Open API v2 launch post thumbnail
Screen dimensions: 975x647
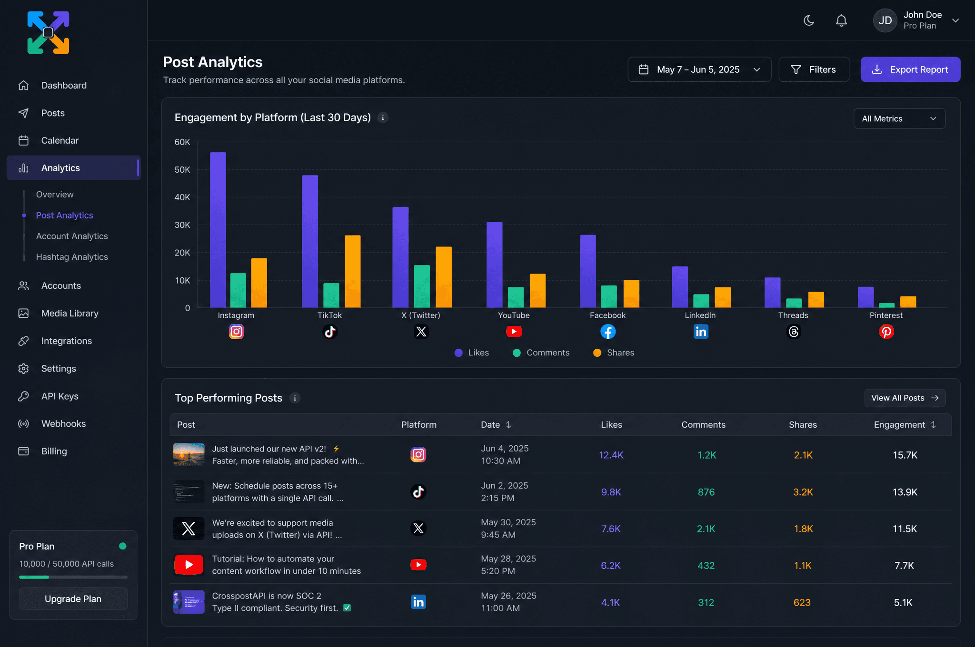pyautogui.click(x=189, y=454)
